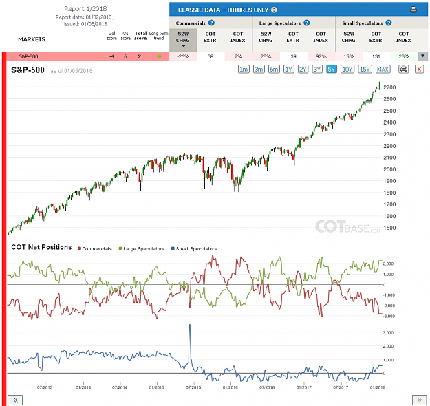Click the 01/2018 timeline label
The height and width of the screenshot is (406, 430).
pyautogui.click(x=378, y=387)
